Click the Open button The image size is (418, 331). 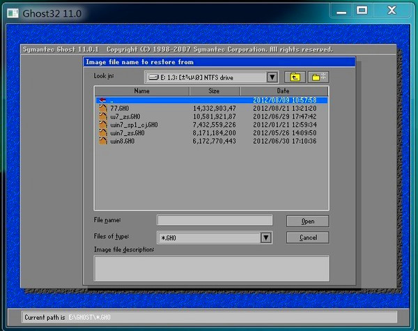(x=308, y=222)
